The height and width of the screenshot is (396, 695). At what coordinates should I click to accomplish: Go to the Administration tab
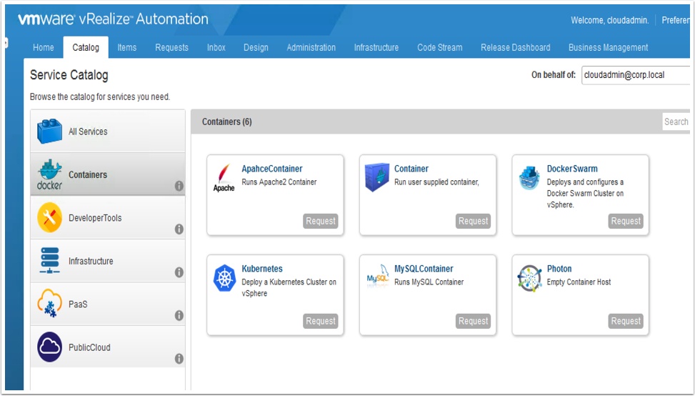coord(311,47)
